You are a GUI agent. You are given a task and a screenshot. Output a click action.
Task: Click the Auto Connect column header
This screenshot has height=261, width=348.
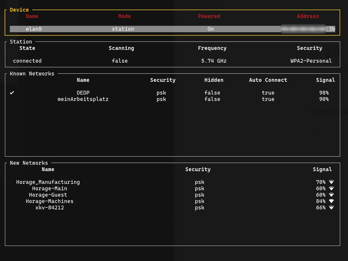pos(268,80)
